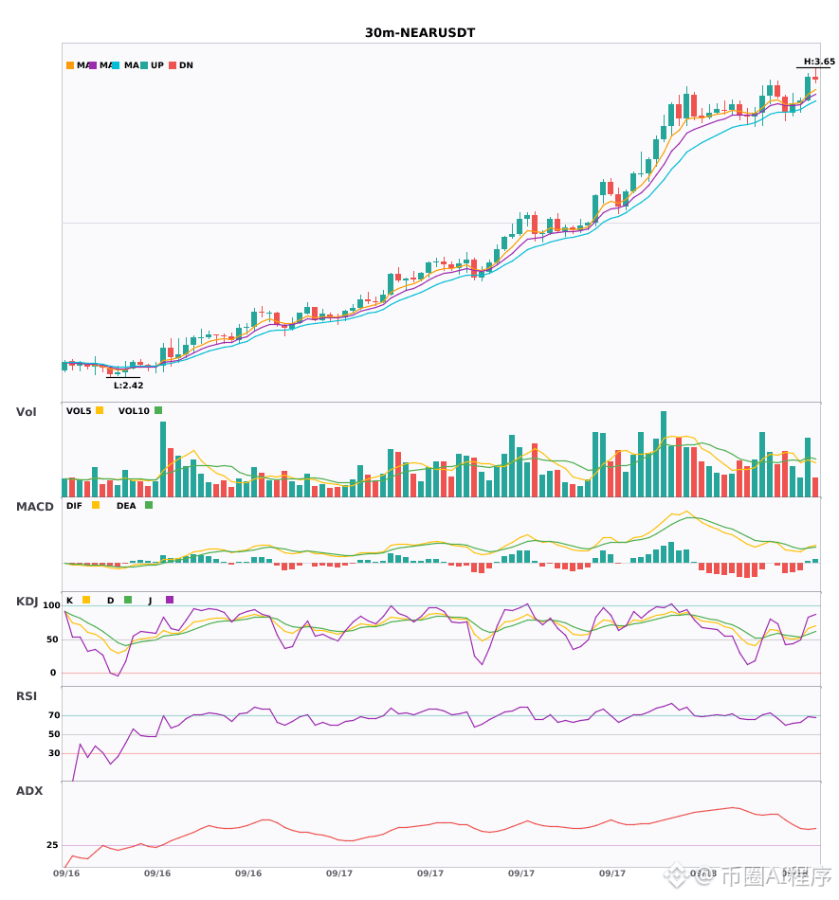
Task: Click the green D legend marker
Action: tap(128, 600)
